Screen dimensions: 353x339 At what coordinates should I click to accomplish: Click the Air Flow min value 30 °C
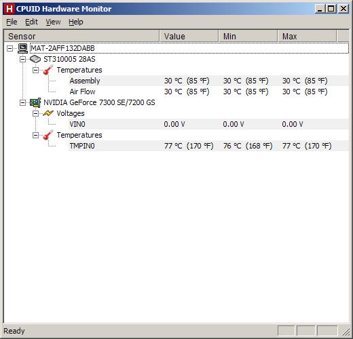(246, 92)
